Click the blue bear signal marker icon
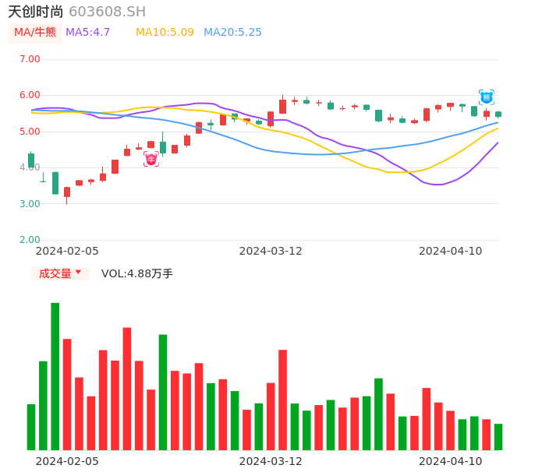 (x=486, y=97)
